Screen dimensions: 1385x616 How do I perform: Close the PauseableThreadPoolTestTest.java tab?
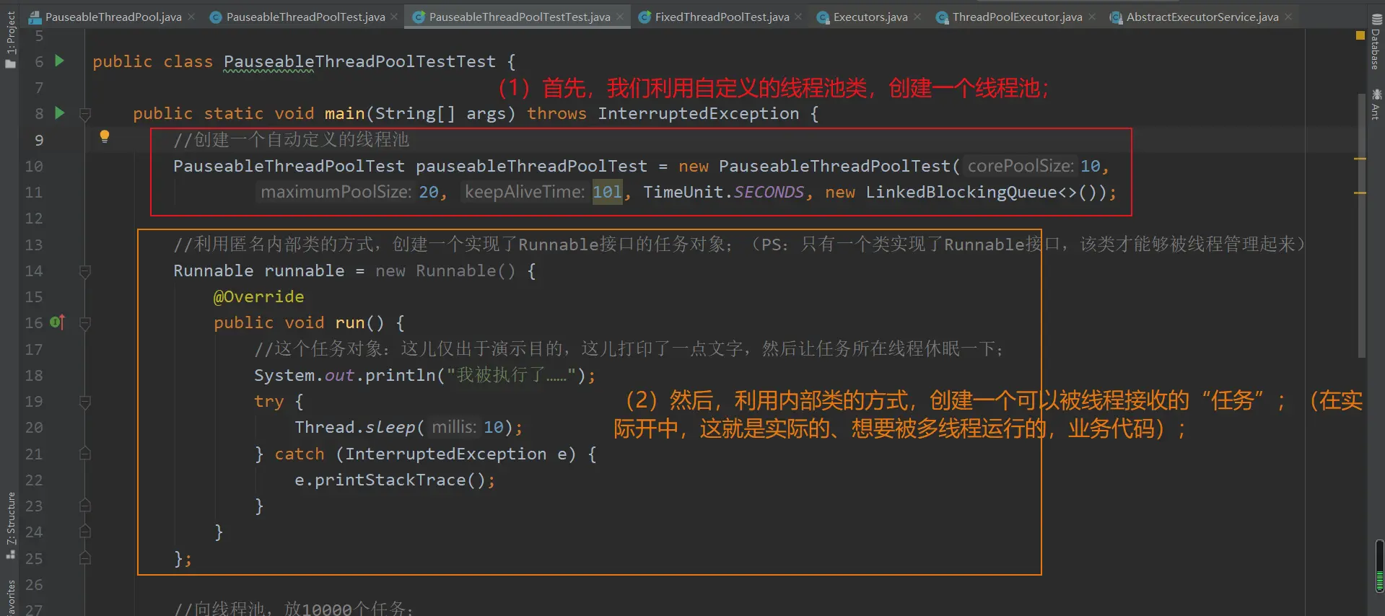pyautogui.click(x=620, y=17)
